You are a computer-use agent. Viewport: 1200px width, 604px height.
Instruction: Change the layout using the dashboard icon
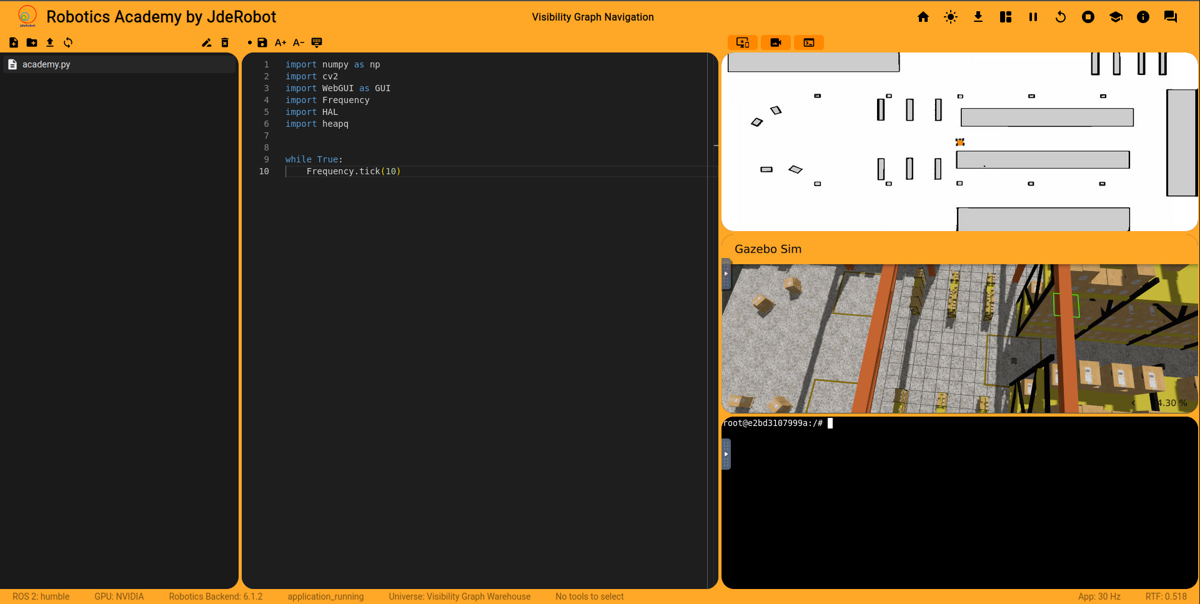1005,17
